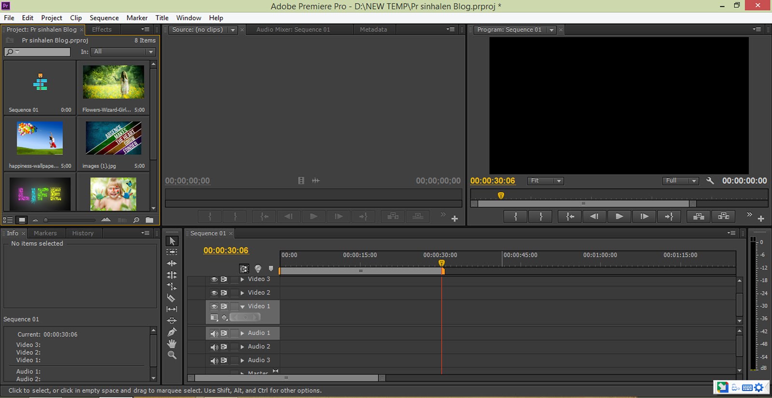
Task: Select the Hand tool
Action: pyautogui.click(x=172, y=343)
